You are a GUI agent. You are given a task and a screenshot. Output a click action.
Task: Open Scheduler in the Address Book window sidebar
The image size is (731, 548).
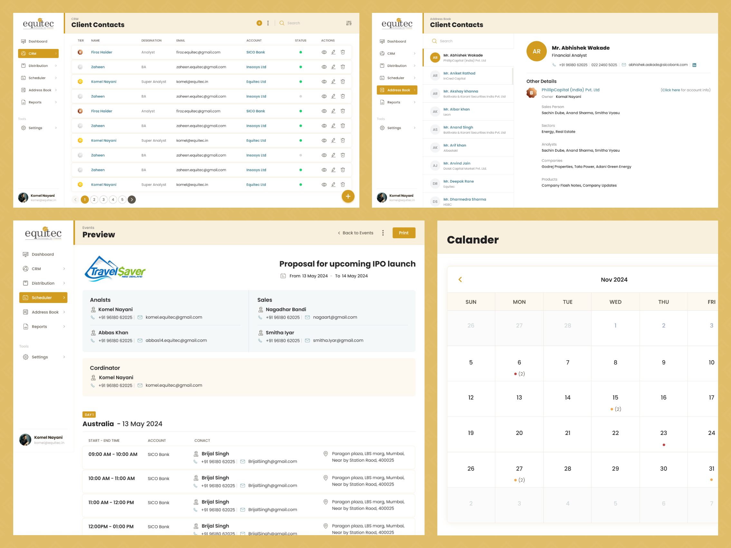coord(397,78)
